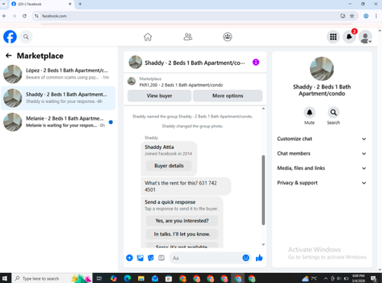The height and width of the screenshot is (283, 382).
Task: Open the Friends icon in top navigation
Action: (x=188, y=37)
